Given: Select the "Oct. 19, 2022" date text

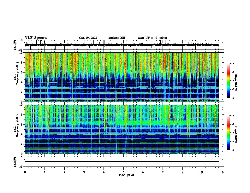Looking at the screenshot, I should click(x=88, y=38).
